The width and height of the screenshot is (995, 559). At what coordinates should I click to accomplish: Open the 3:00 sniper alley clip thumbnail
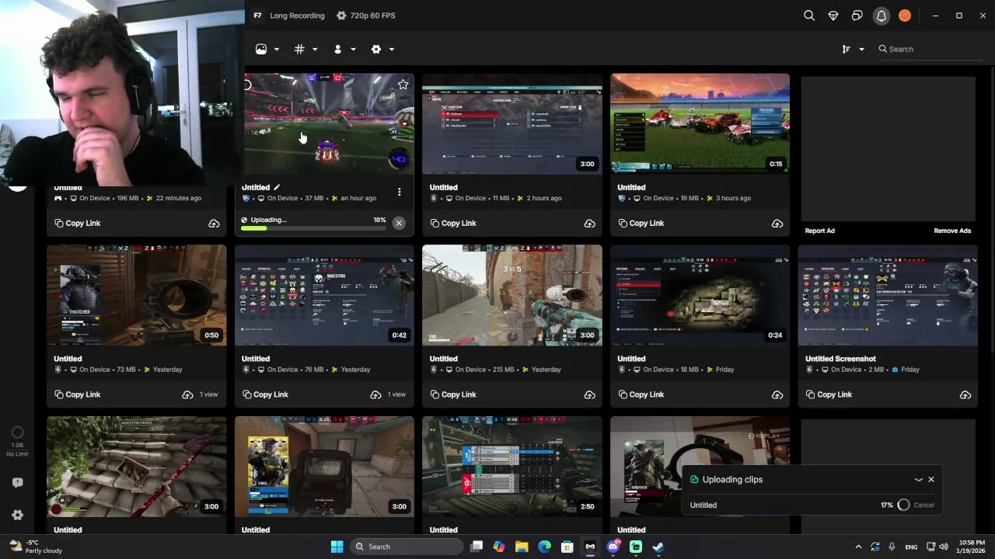click(512, 295)
